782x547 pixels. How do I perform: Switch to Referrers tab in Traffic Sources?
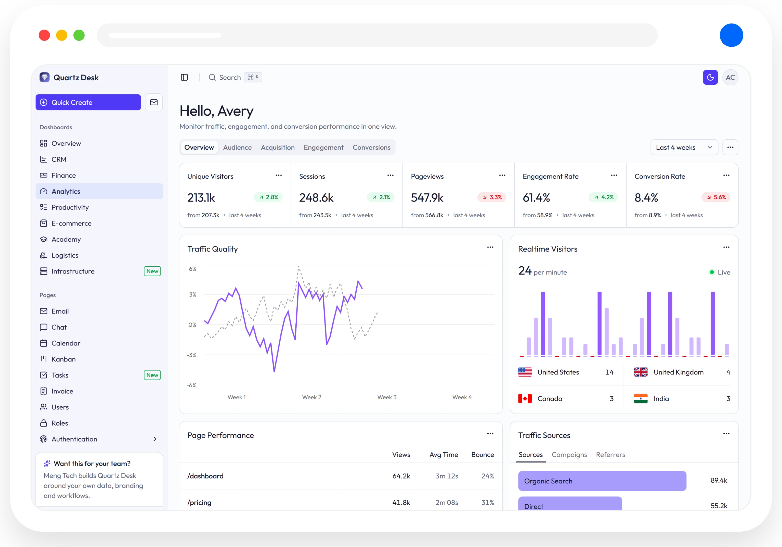click(610, 455)
